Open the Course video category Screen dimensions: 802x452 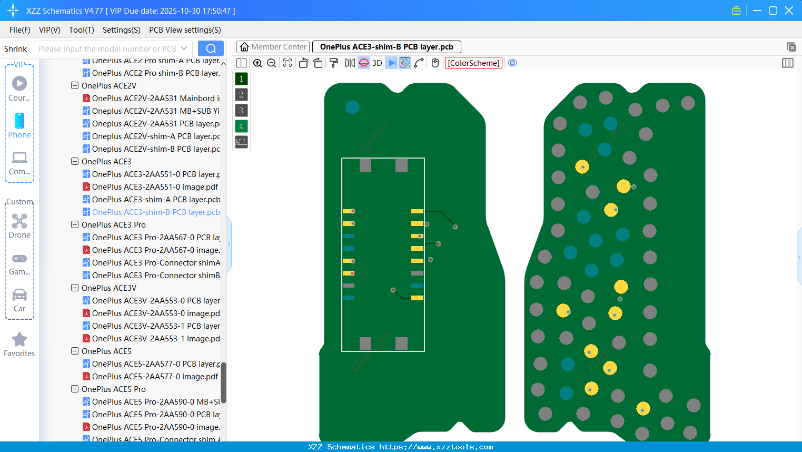[19, 89]
